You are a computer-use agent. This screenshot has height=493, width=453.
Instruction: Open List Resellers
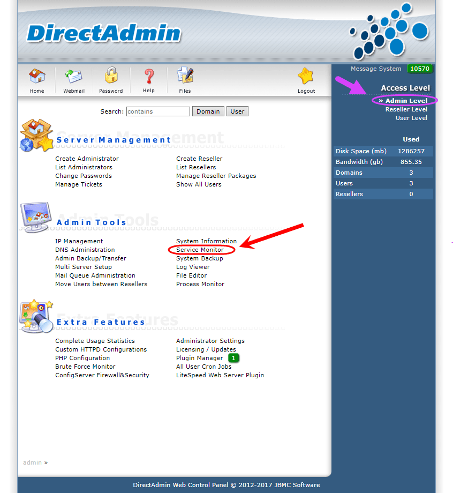pos(196,167)
